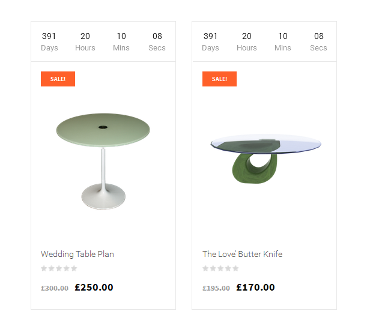
Task: Click the 08 Secs counter in the Wedding Table Plan card
Action: (x=157, y=42)
